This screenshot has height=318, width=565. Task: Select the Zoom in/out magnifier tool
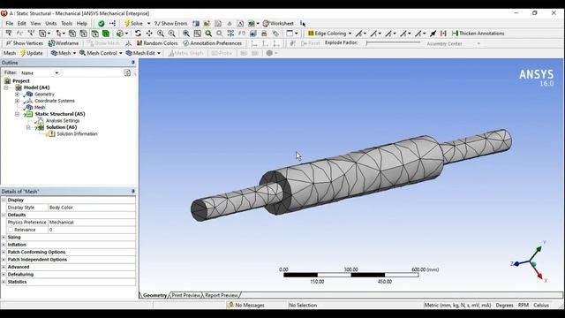coord(161,34)
